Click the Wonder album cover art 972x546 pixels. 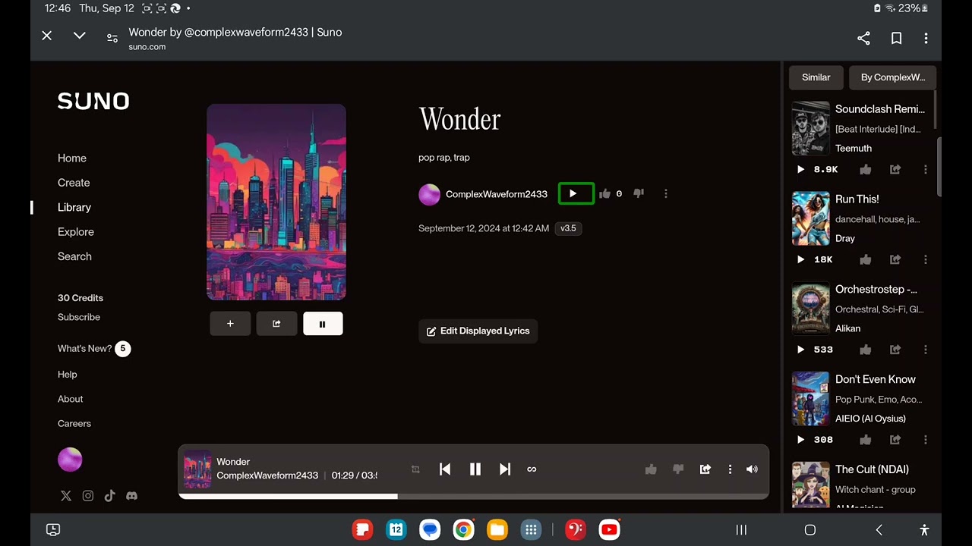(x=276, y=202)
